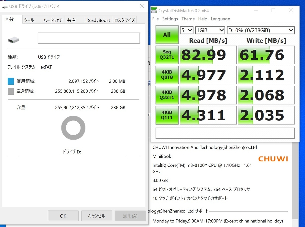
Task: Open the Language menu in CrystalDiskMark
Action: (x=220, y=19)
